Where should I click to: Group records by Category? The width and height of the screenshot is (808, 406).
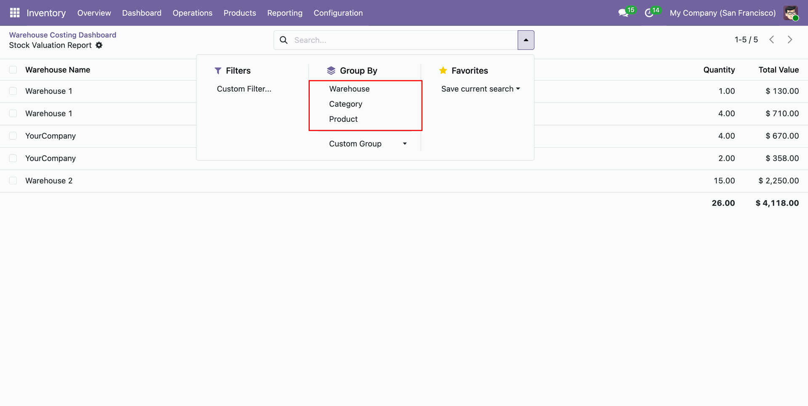click(x=346, y=104)
